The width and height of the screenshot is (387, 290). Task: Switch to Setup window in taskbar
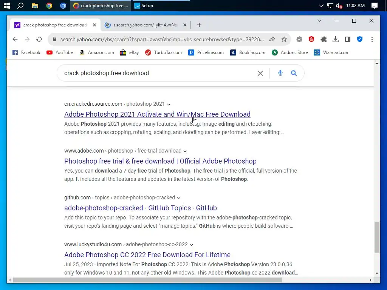[x=144, y=5]
